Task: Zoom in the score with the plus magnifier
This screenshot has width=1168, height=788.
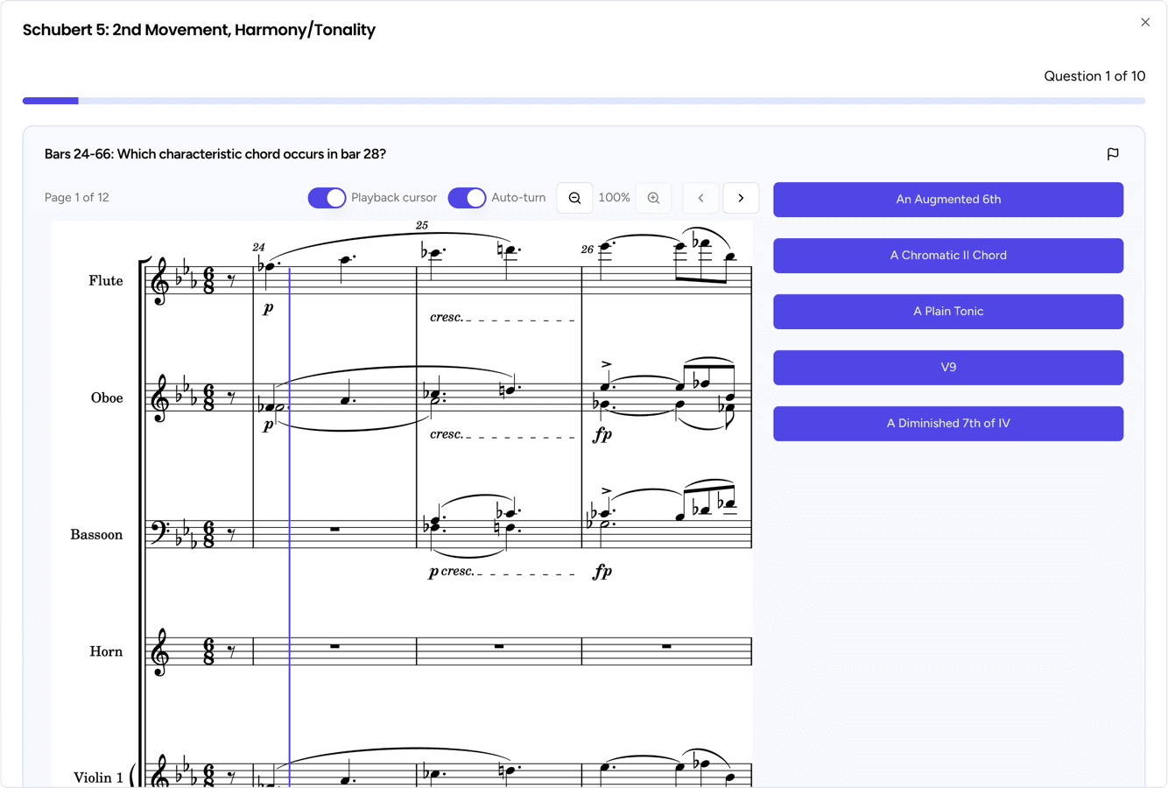Action: (x=653, y=198)
